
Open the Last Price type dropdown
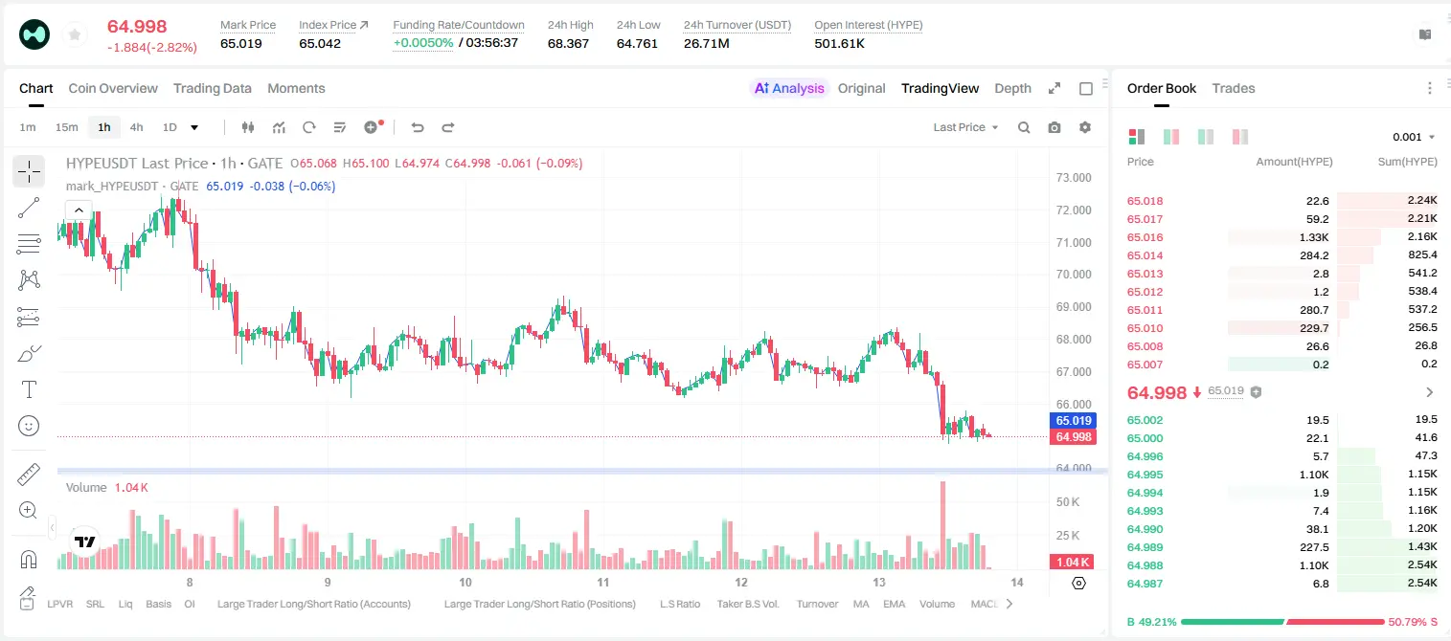pos(965,127)
